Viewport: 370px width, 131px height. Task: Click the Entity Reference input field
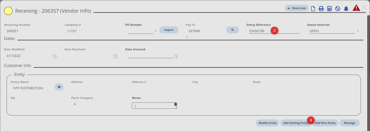click(274, 31)
